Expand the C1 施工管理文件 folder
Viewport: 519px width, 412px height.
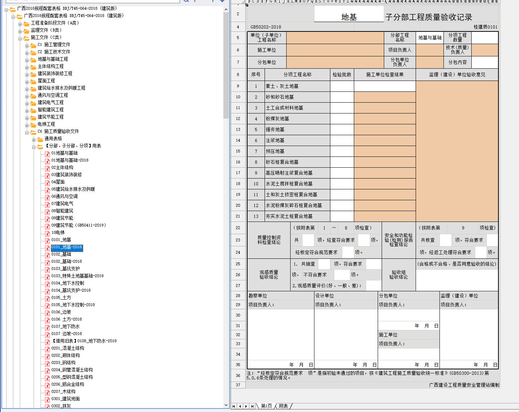[x=27, y=46]
